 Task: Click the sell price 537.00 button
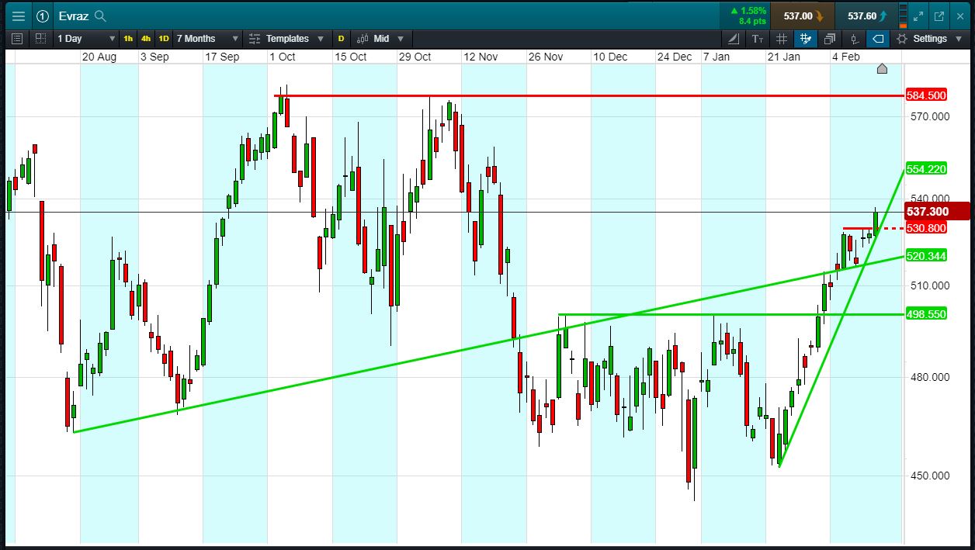pyautogui.click(x=803, y=16)
